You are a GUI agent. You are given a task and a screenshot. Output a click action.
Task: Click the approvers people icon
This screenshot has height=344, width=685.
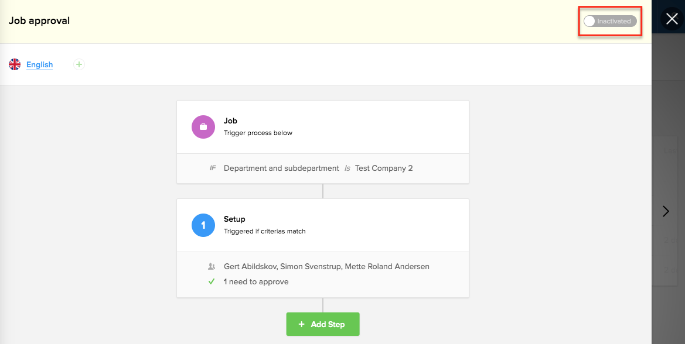212,267
